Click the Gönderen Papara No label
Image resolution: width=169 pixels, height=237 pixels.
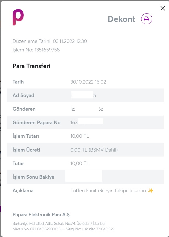(36, 123)
